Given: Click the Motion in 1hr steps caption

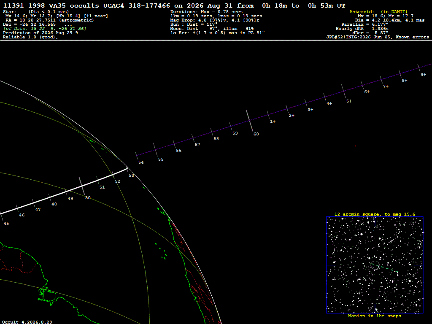Looking at the screenshot, I should pos(375,316).
